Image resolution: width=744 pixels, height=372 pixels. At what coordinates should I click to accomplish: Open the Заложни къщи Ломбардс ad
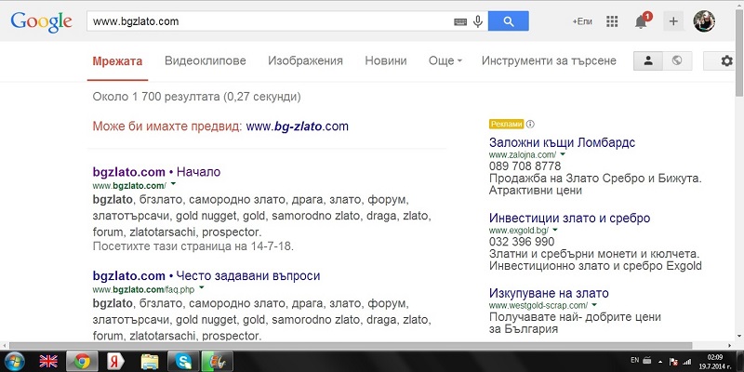coord(563,142)
